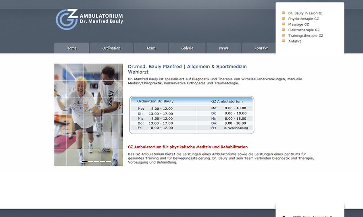
Task: Click the orange bullet beside Anfahrt
Action: pyautogui.click(x=283, y=41)
